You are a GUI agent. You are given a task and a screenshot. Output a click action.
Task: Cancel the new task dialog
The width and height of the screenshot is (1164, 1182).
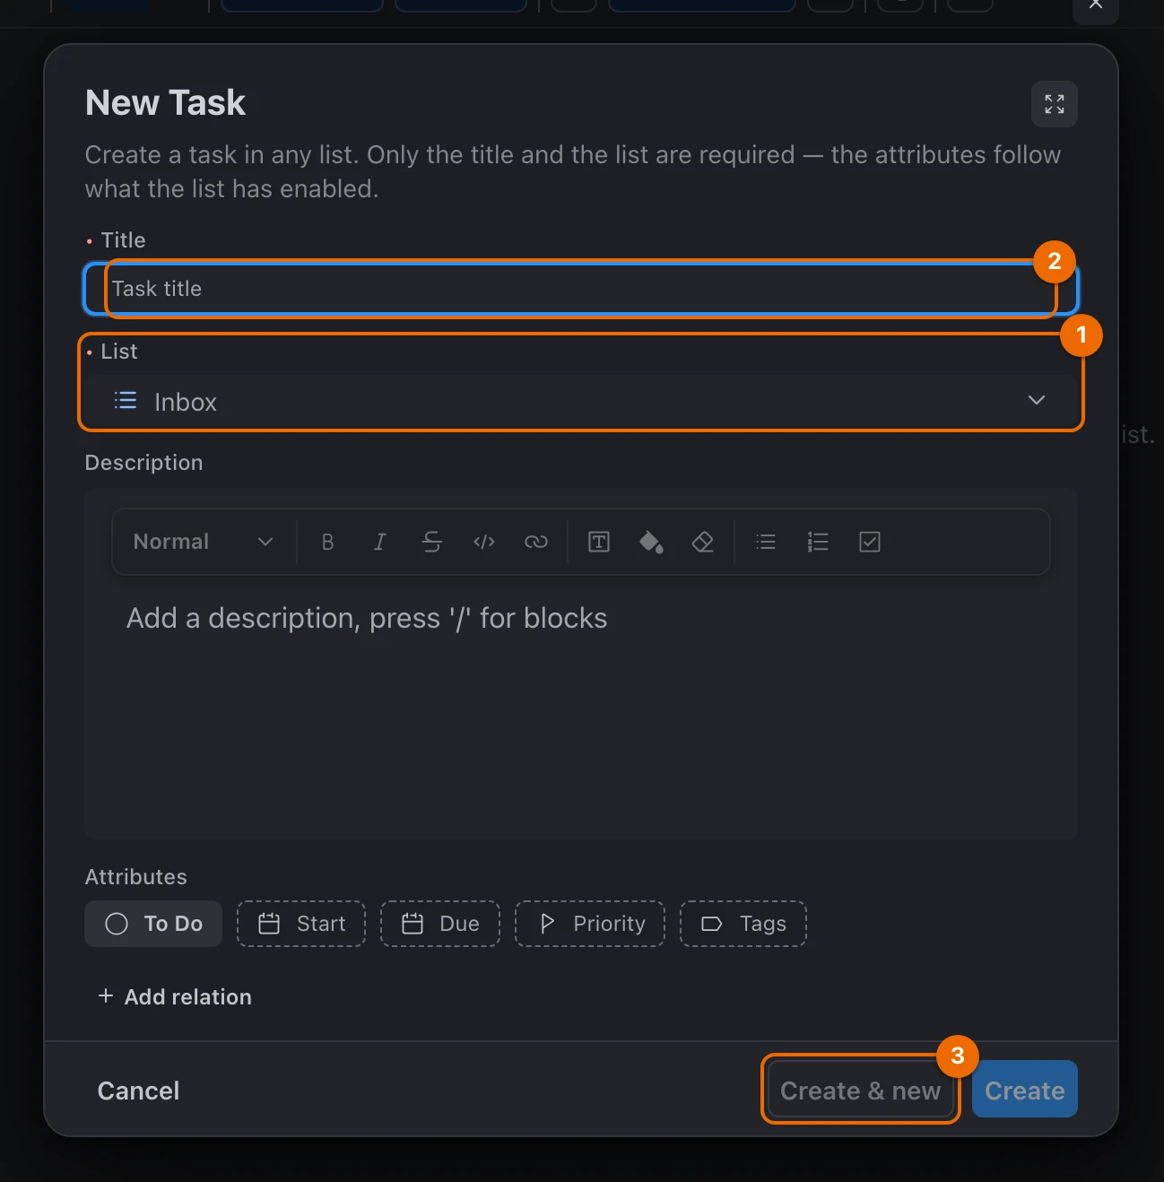click(x=138, y=1091)
